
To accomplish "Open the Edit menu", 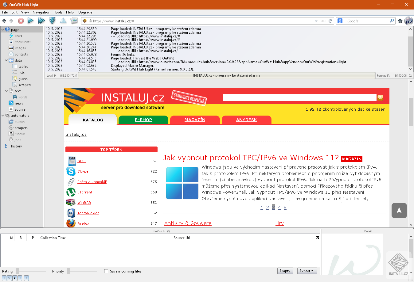I will (14, 12).
